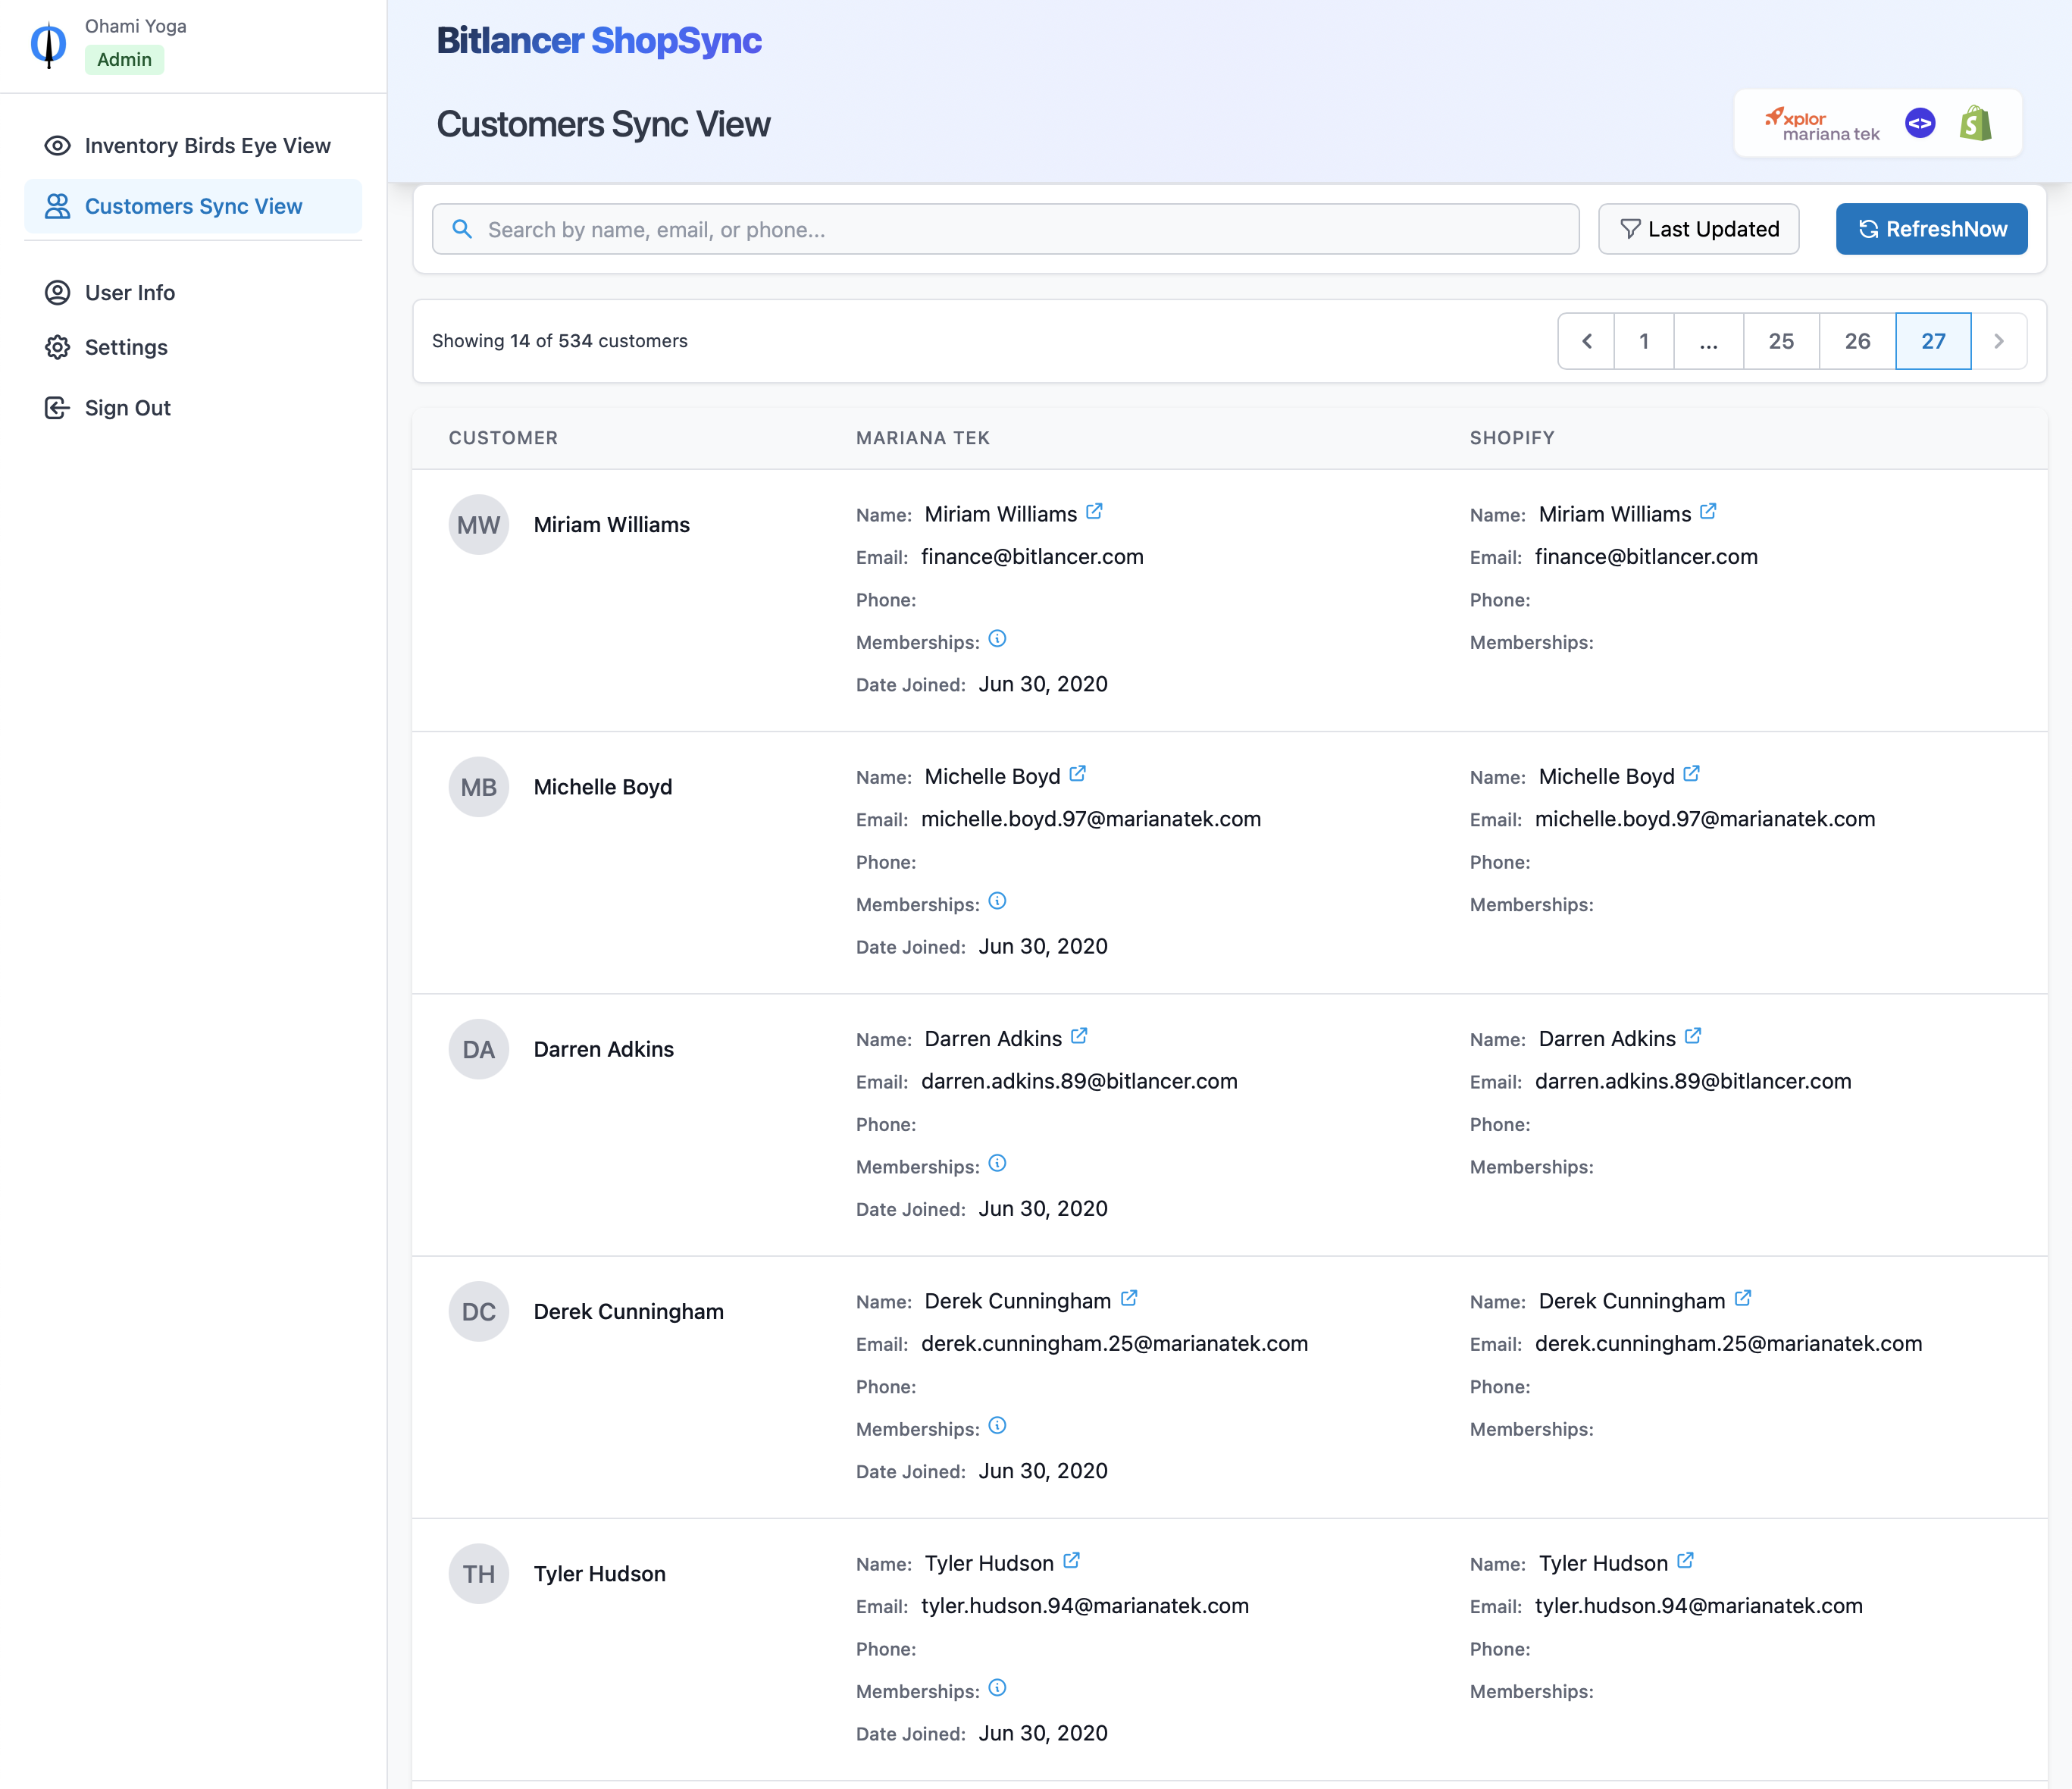
Task: Click the SHOPIFY column header
Action: tap(1512, 438)
